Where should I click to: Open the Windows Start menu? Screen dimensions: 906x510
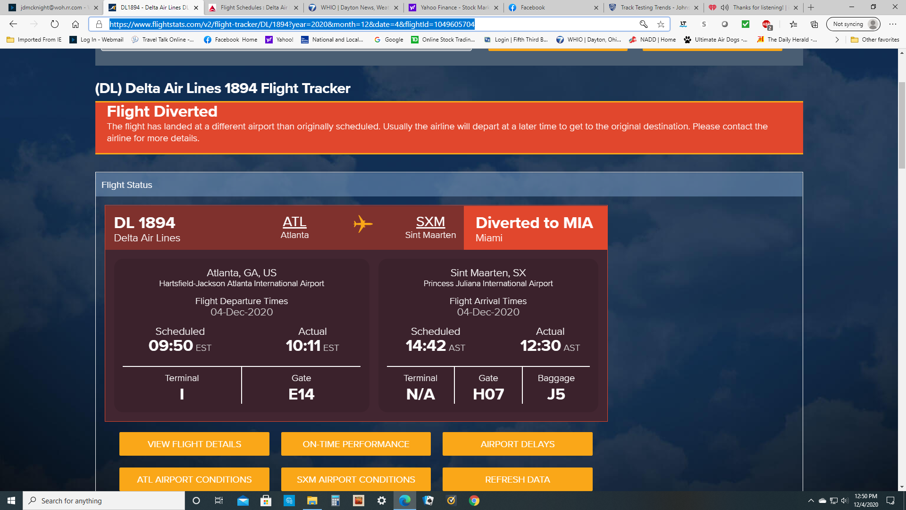[11, 501]
